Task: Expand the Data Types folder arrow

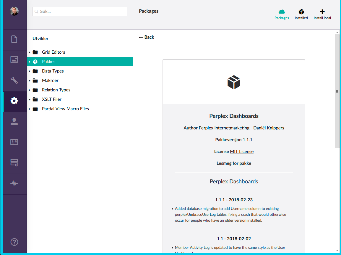Action: tap(30, 71)
